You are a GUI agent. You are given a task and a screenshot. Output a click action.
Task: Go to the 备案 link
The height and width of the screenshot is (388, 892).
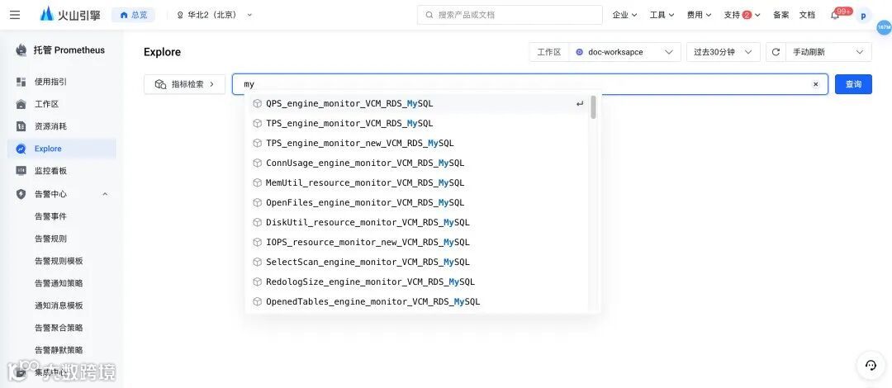click(x=780, y=15)
